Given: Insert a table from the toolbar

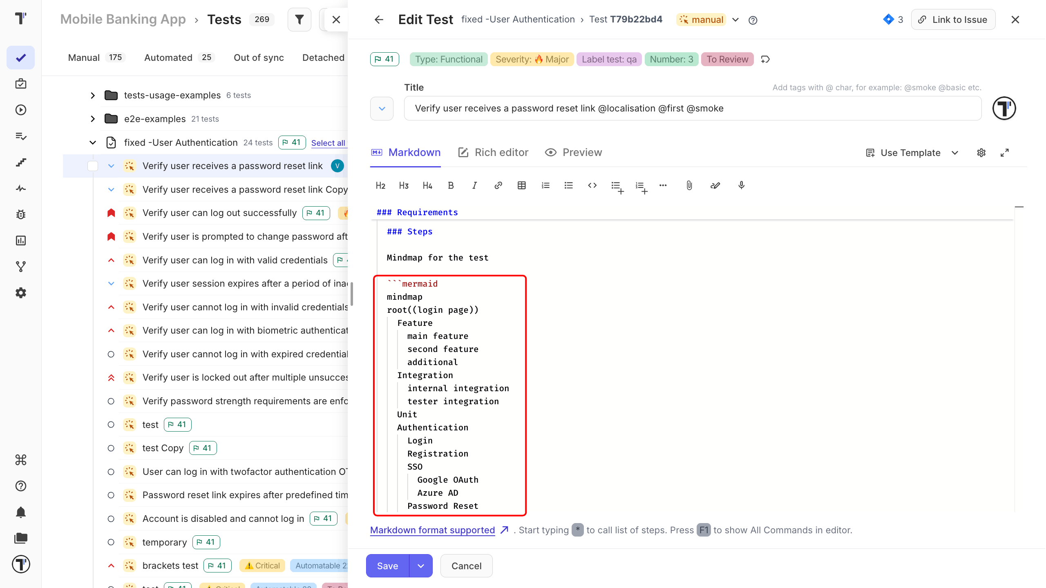Looking at the screenshot, I should (x=522, y=186).
